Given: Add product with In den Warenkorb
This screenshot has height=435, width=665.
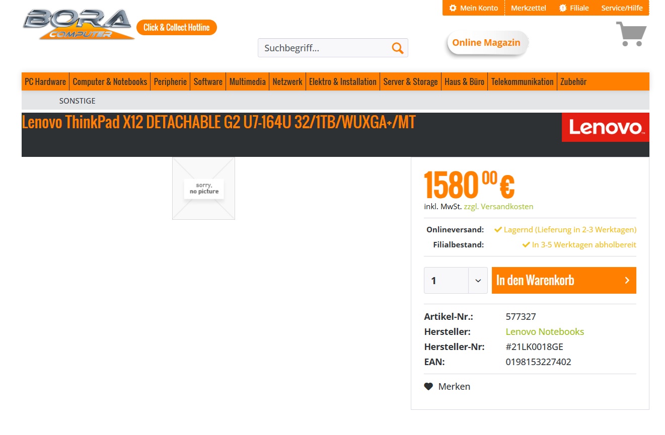Looking at the screenshot, I should coord(564,281).
